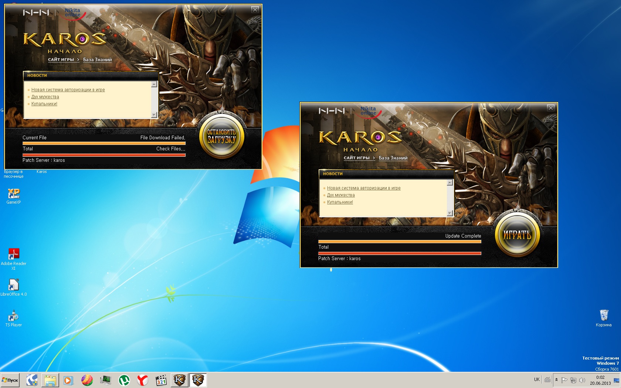Open the База Знаний link in the left launcher
Screen dimensions: 621x388
point(97,59)
